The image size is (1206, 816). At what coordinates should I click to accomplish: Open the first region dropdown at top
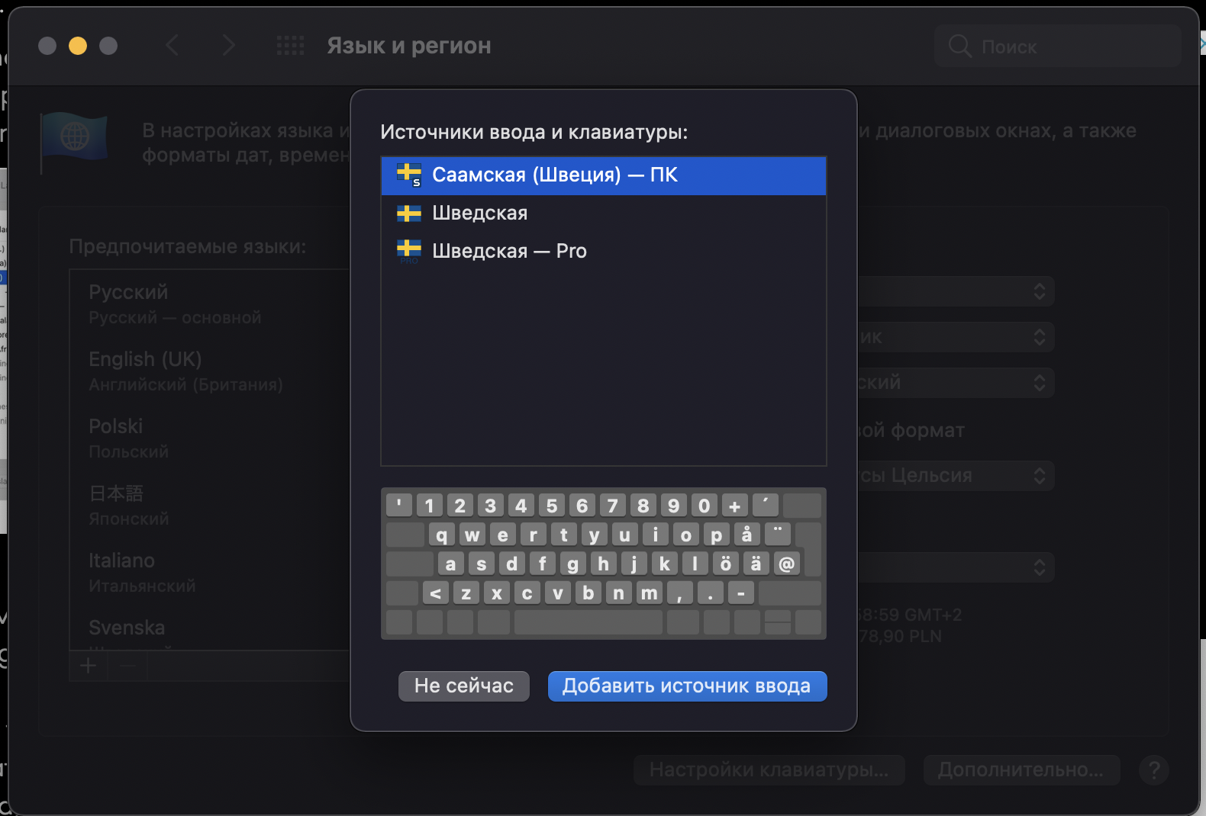click(956, 291)
